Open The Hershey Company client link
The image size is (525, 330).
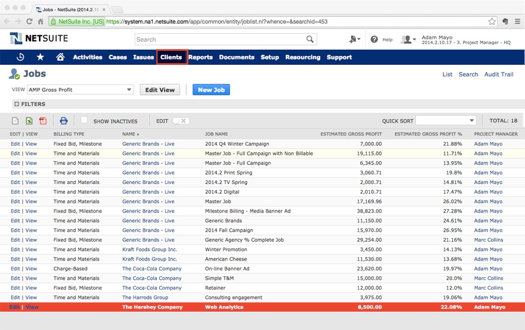point(152,307)
